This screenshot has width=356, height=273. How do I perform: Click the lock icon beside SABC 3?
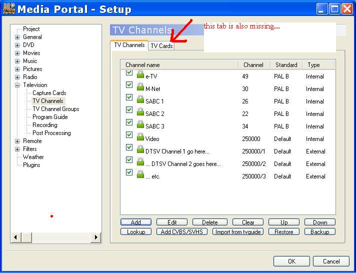point(140,124)
